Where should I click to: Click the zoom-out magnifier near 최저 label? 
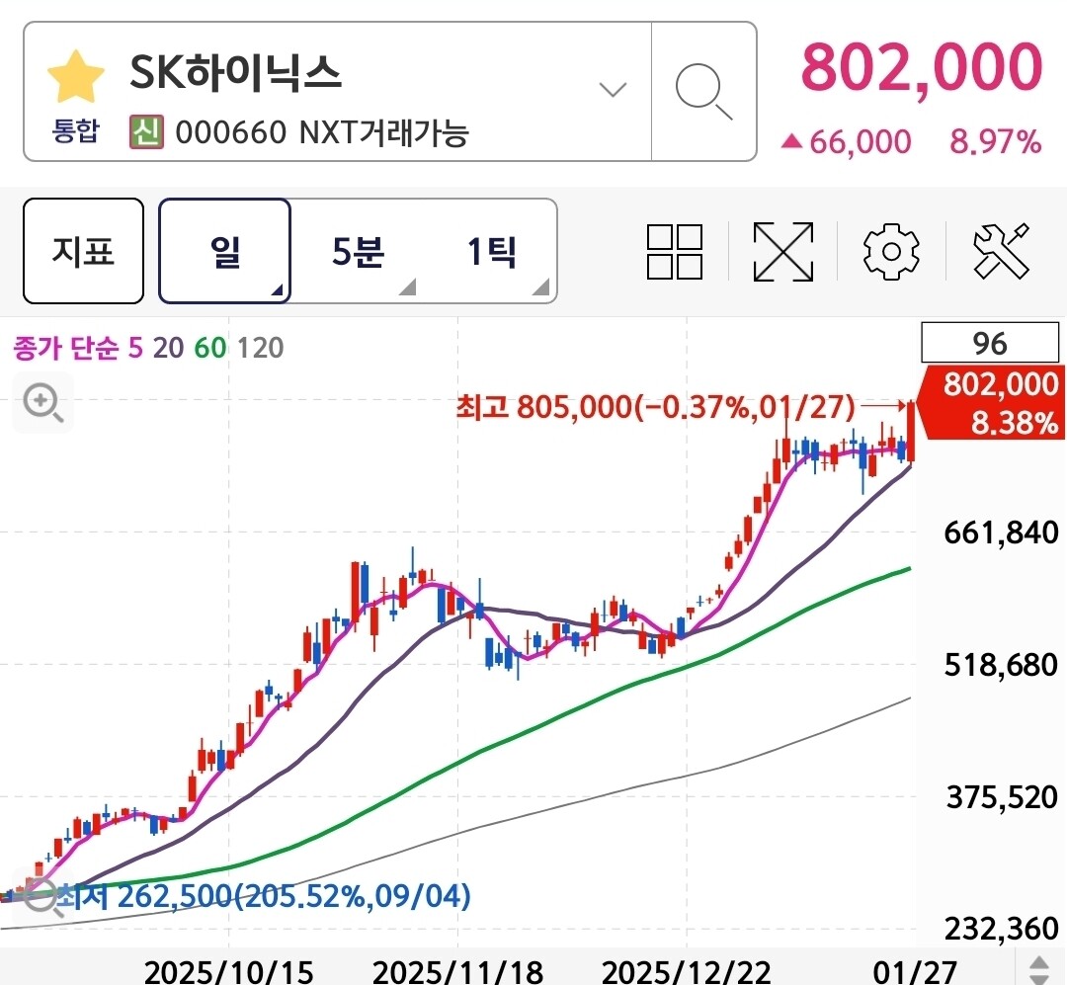42,898
